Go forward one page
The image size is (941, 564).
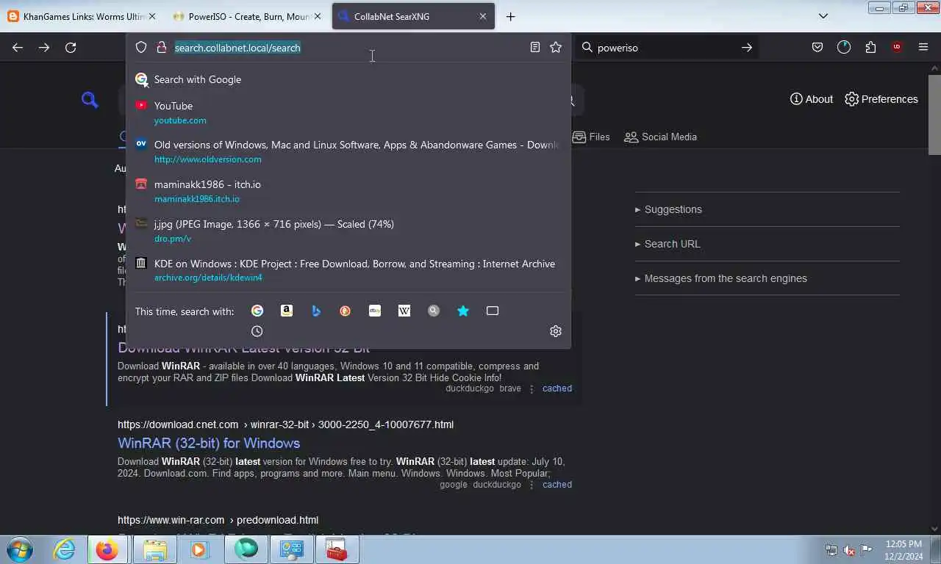[44, 48]
